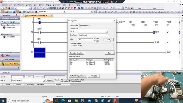Click the Set button in Modify Value
This screenshot has height=103, width=183.
pos(109,40)
